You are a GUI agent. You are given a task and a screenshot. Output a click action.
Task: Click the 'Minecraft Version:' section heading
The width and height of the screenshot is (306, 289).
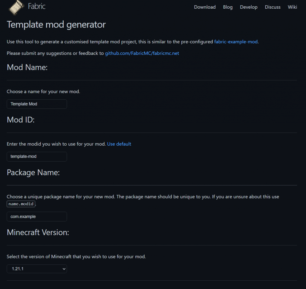(x=38, y=233)
